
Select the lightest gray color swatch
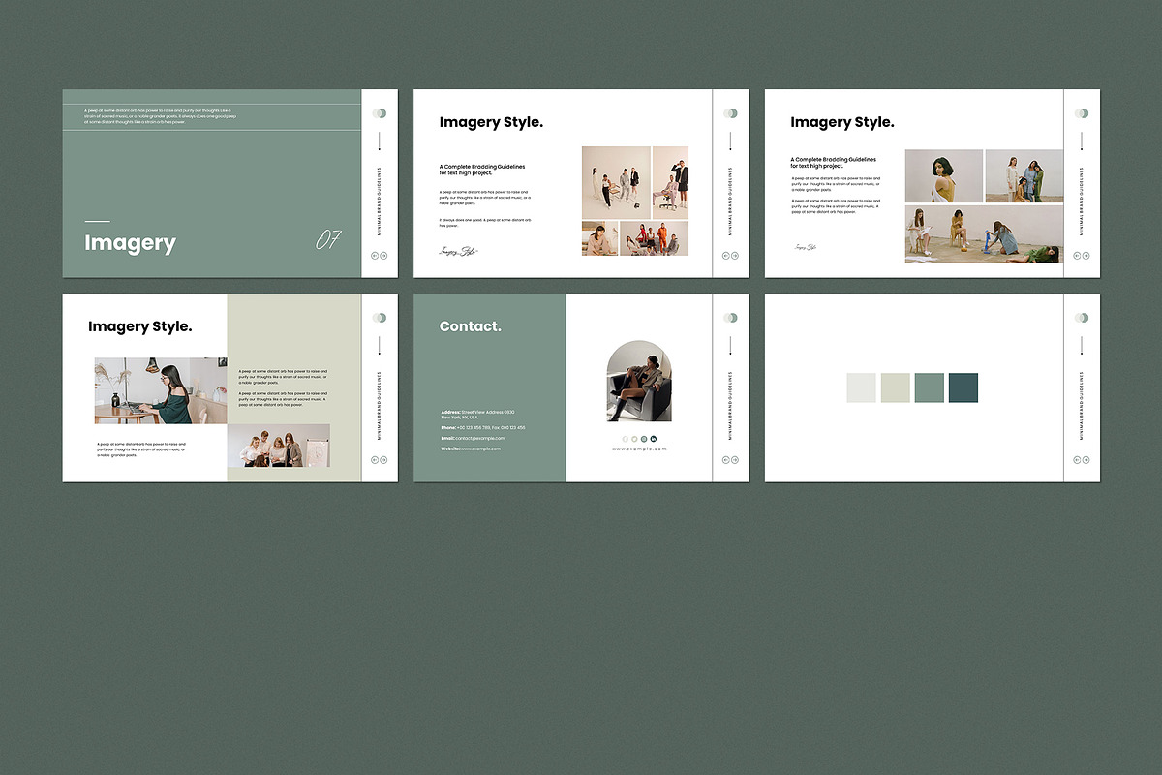[861, 387]
